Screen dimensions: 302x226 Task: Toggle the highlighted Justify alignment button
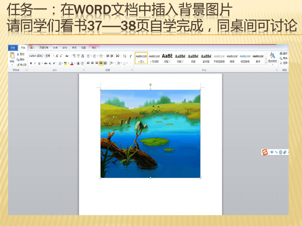(x=101, y=63)
